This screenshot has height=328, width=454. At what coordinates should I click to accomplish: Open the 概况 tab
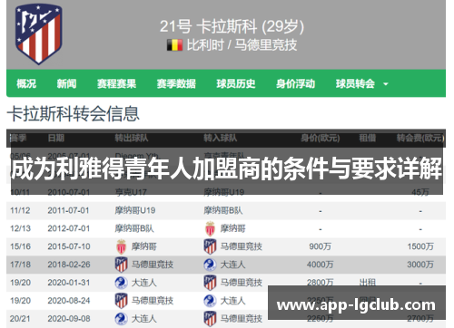[x=26, y=83]
